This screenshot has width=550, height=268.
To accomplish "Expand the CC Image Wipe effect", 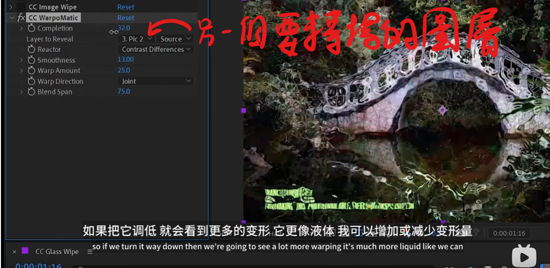I will [11, 6].
